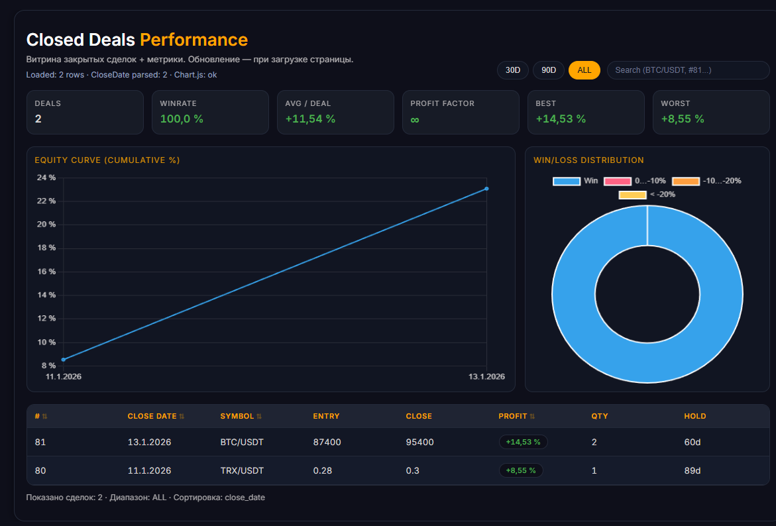
Task: Click the +14,53 % profit badge
Action: pos(523,442)
